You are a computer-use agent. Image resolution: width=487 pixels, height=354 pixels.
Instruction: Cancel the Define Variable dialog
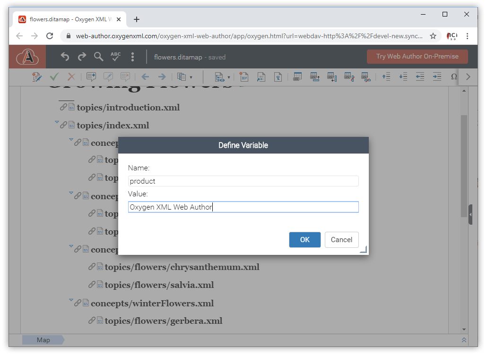pos(342,240)
